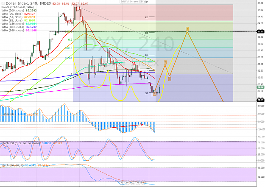
Task: Click the wave point labeled 3
Action: pos(170,79)
